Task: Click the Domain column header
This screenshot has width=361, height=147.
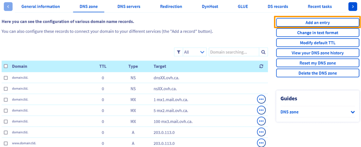Action: [x=20, y=66]
